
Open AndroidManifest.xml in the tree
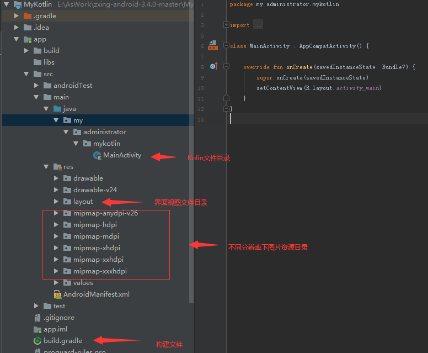point(97,294)
